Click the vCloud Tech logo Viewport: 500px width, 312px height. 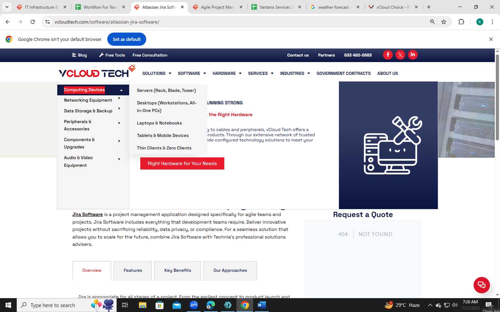[x=97, y=72]
